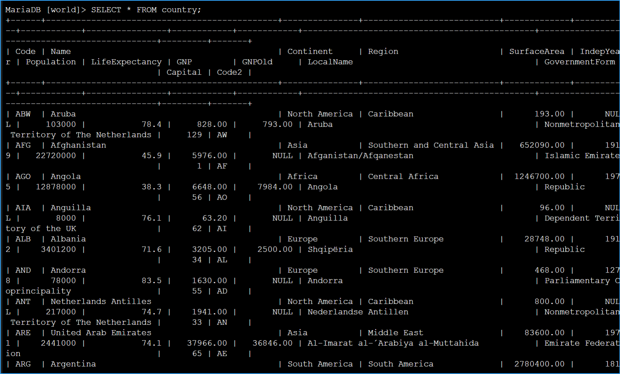Select the Southern and Central Asia region
The image size is (620, 374).
click(431, 145)
